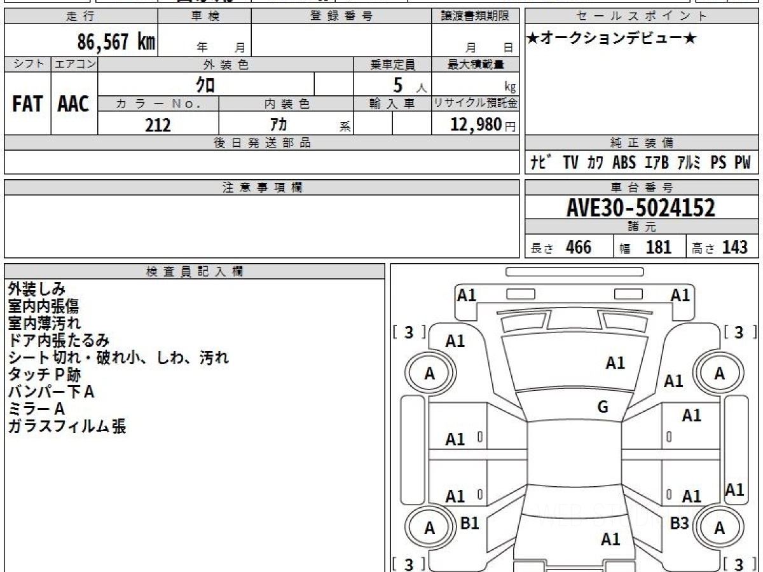
Task: Click the ★オークションデビュー★ sales point text
Action: tap(612, 39)
